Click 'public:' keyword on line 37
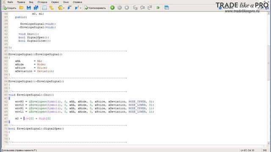This screenshot has height=152, width=271. coord(21,17)
